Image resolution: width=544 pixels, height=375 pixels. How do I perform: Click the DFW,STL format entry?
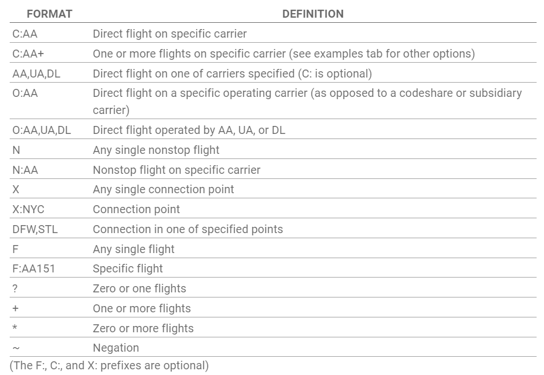click(35, 230)
